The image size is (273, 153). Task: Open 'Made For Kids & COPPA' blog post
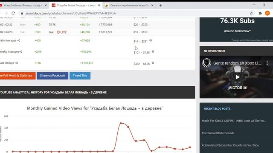click(234, 121)
